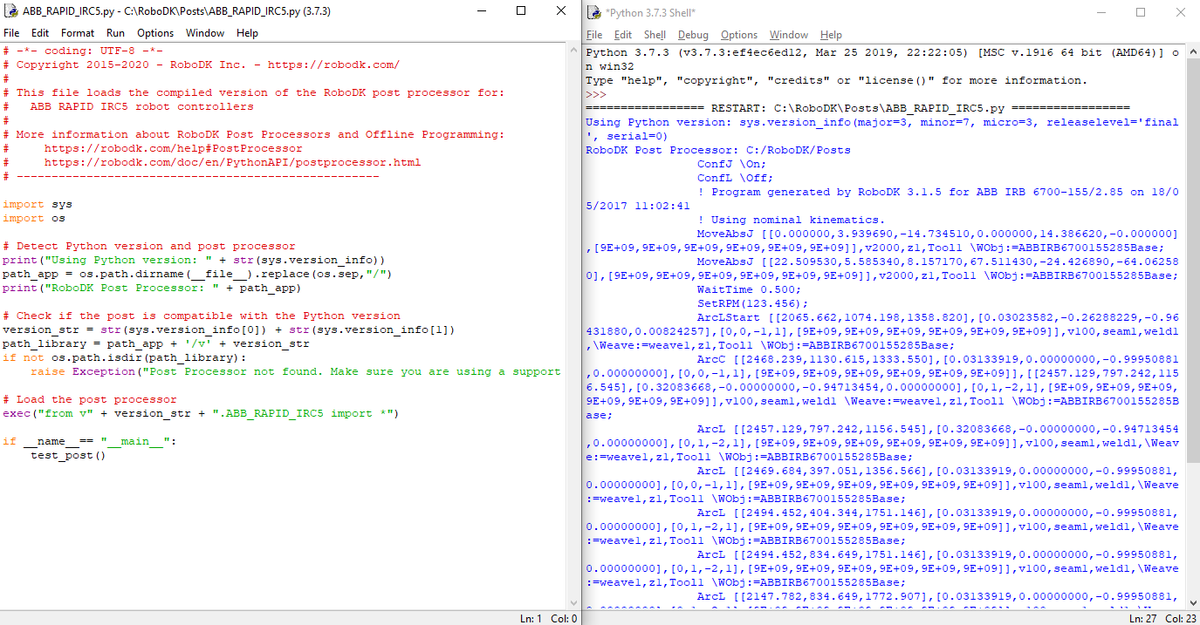1200x625 pixels.
Task: Open the Window menu in the editor
Action: coord(205,33)
